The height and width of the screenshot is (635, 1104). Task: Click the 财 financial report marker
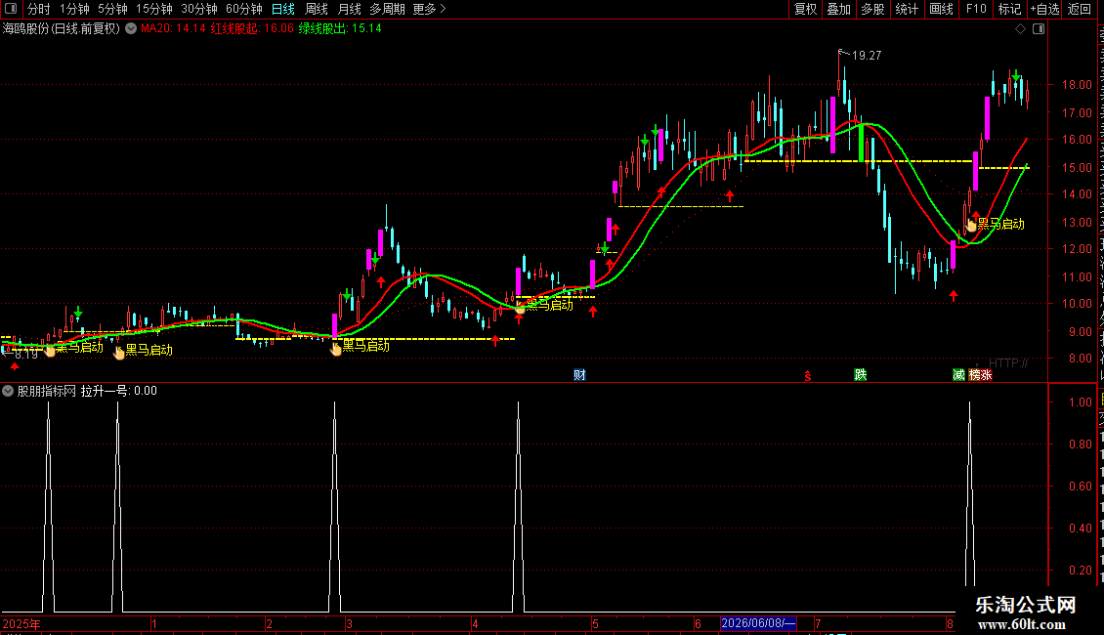579,374
